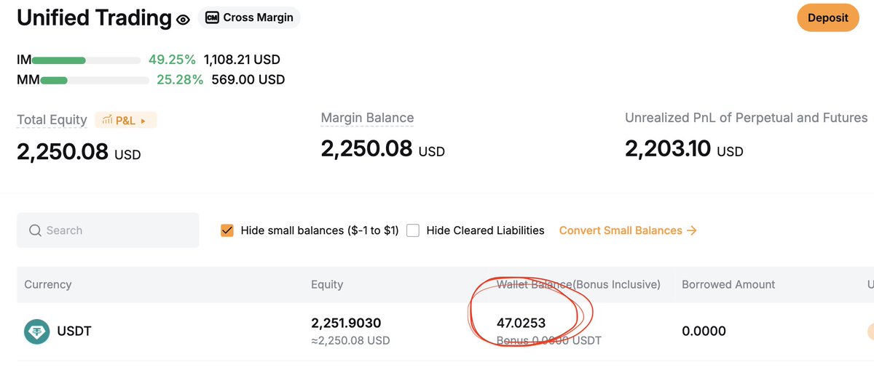Open the Cross Margin mode selector
Screen dimensions: 874x370
click(249, 17)
